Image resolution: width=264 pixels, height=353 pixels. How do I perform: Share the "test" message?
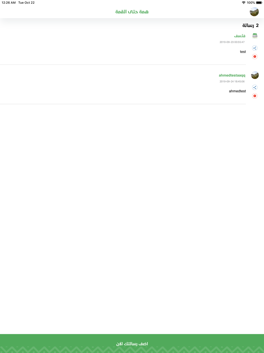[x=255, y=48]
